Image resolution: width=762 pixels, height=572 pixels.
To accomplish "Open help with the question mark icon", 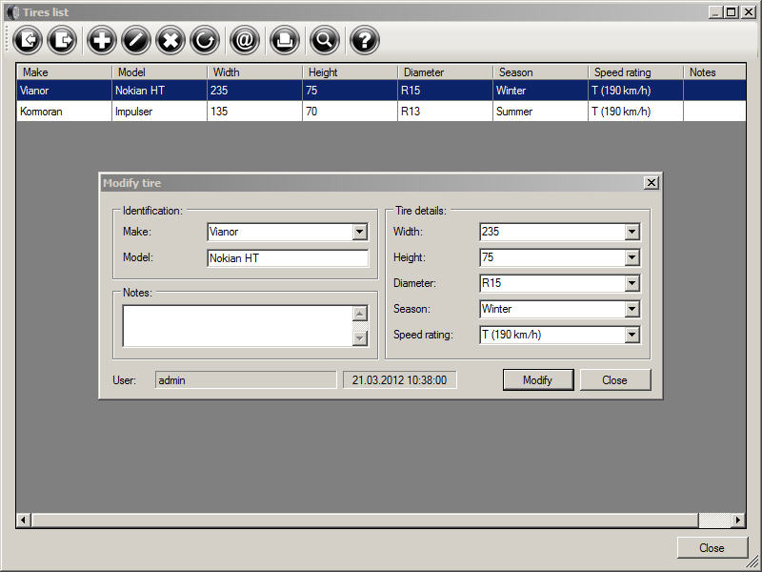I will 364,40.
